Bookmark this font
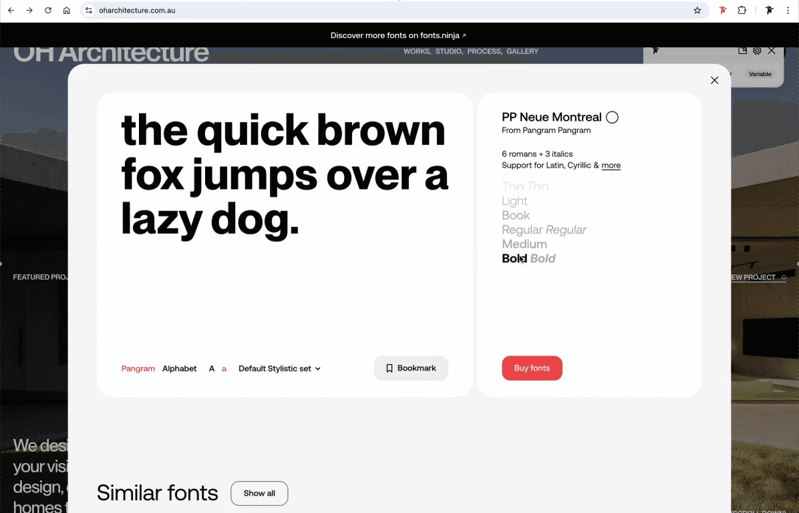 click(x=411, y=368)
